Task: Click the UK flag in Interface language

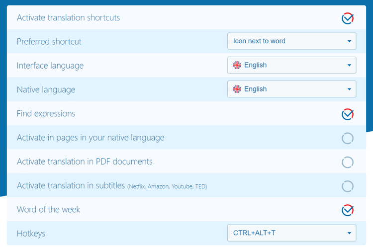Action: [x=237, y=65]
